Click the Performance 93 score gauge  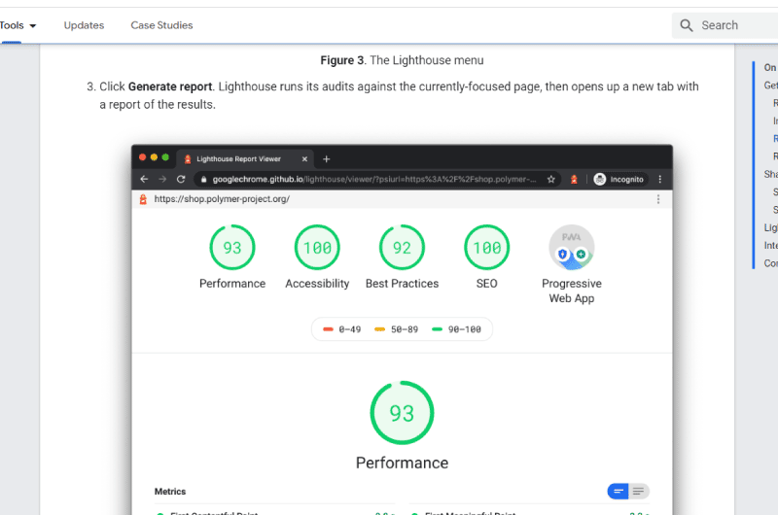click(x=232, y=248)
